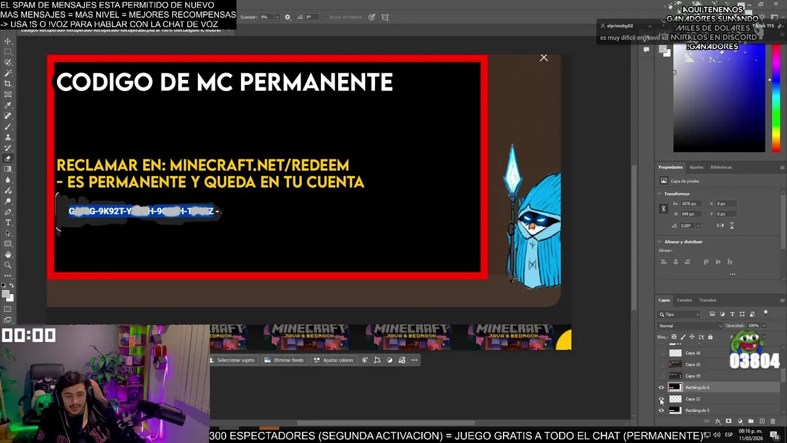Switch to the Trazados tab
Screen dimensions: 787x443
[708, 300]
